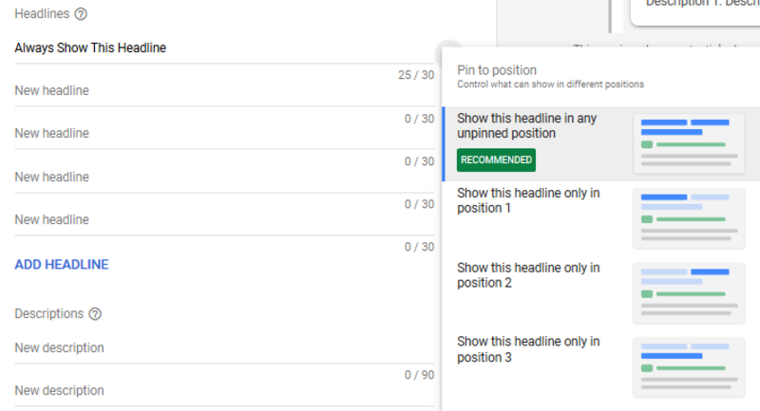Click the last empty New headline field
Viewport: 760px width, 411px height.
pyautogui.click(x=190, y=220)
